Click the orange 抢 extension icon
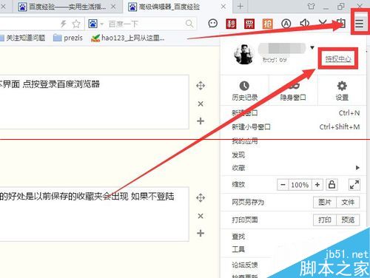Screen dimensions: 370x278 (x=267, y=24)
